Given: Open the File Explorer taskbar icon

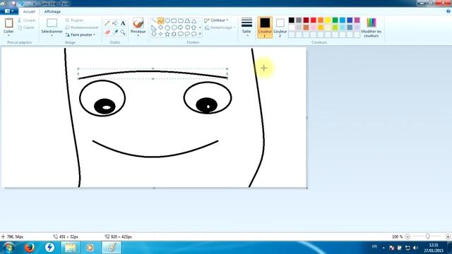Looking at the screenshot, I should (70, 248).
